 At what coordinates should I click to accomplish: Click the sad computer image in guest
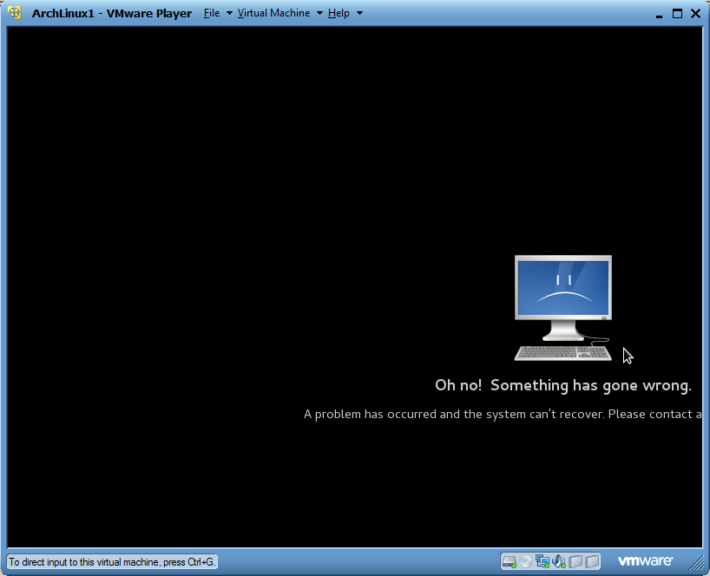click(x=562, y=308)
